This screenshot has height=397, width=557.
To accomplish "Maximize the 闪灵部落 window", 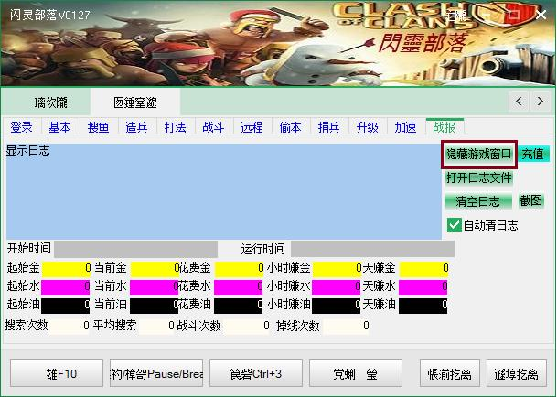I will [x=514, y=15].
